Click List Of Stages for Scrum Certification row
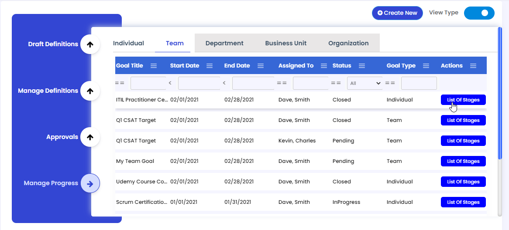This screenshot has height=230, width=509. 463,202
